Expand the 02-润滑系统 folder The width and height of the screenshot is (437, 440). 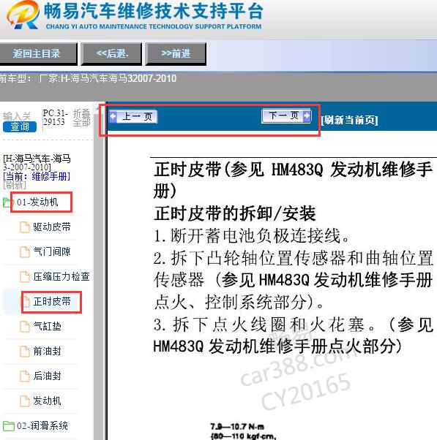42,425
